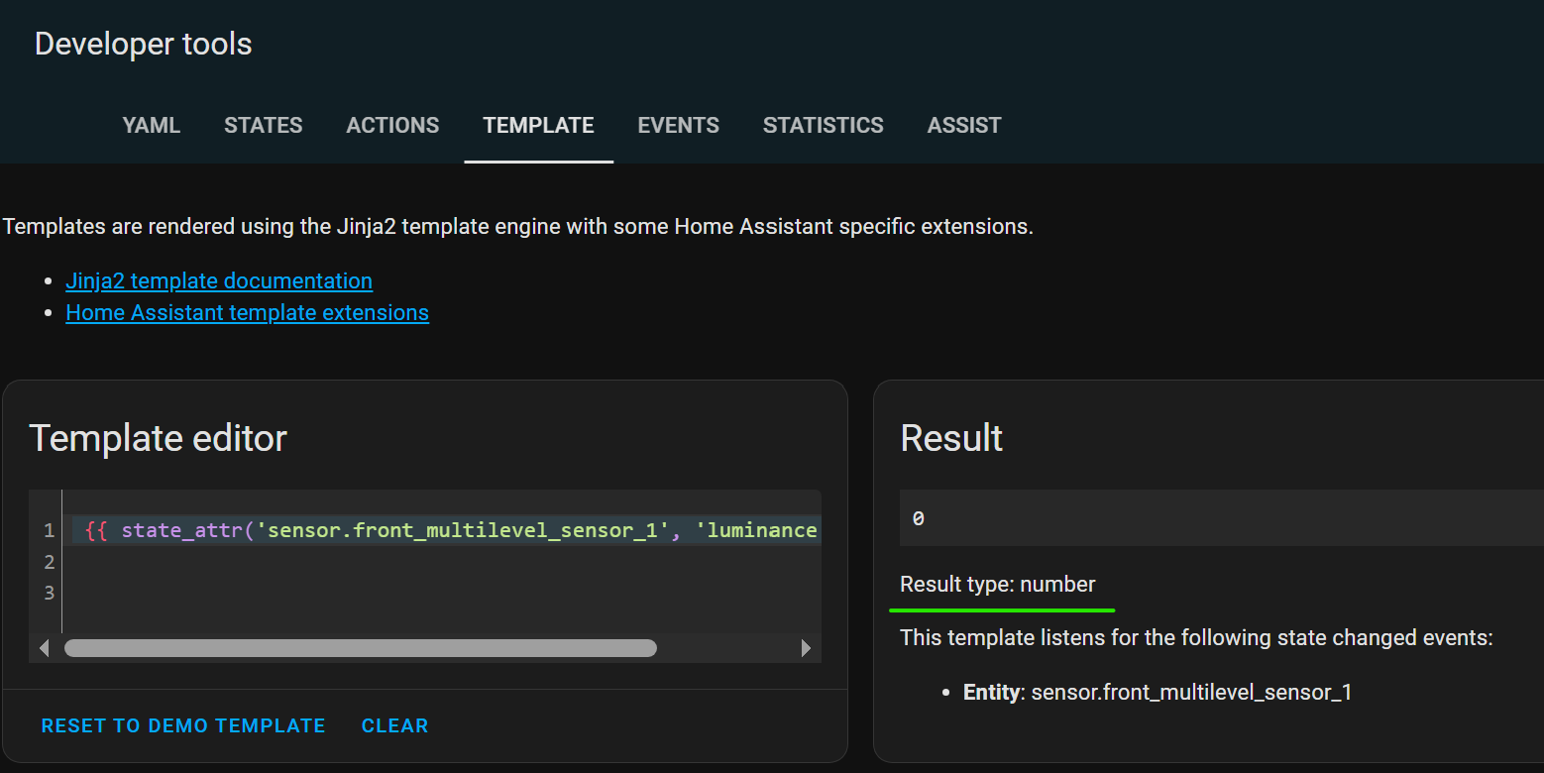Click the CLEAR button

(x=394, y=726)
